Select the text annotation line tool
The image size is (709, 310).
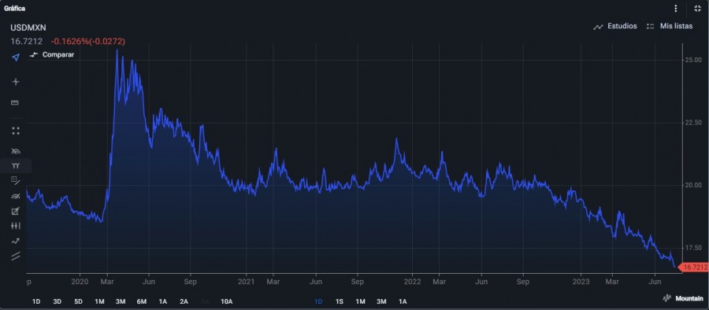(16, 181)
